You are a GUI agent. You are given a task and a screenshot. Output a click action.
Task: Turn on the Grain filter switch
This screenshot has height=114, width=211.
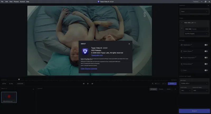click(x=206, y=70)
